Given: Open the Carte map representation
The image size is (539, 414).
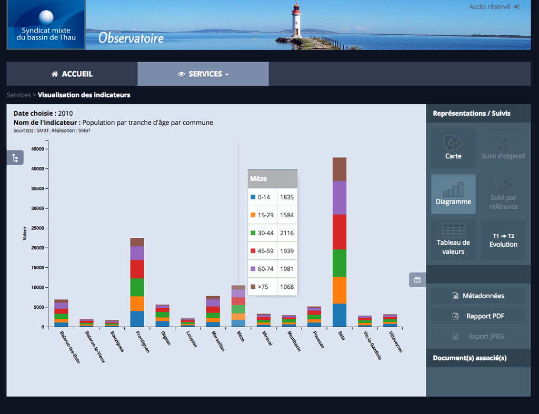Looking at the screenshot, I should (453, 148).
